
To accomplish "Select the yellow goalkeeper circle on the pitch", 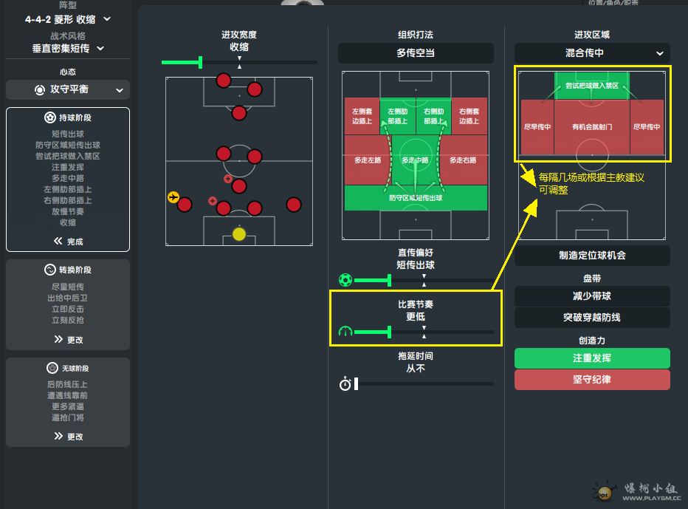I will (238, 234).
